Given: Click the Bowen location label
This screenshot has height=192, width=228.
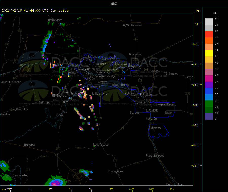Looking at the screenshot, I should coord(168,113).
